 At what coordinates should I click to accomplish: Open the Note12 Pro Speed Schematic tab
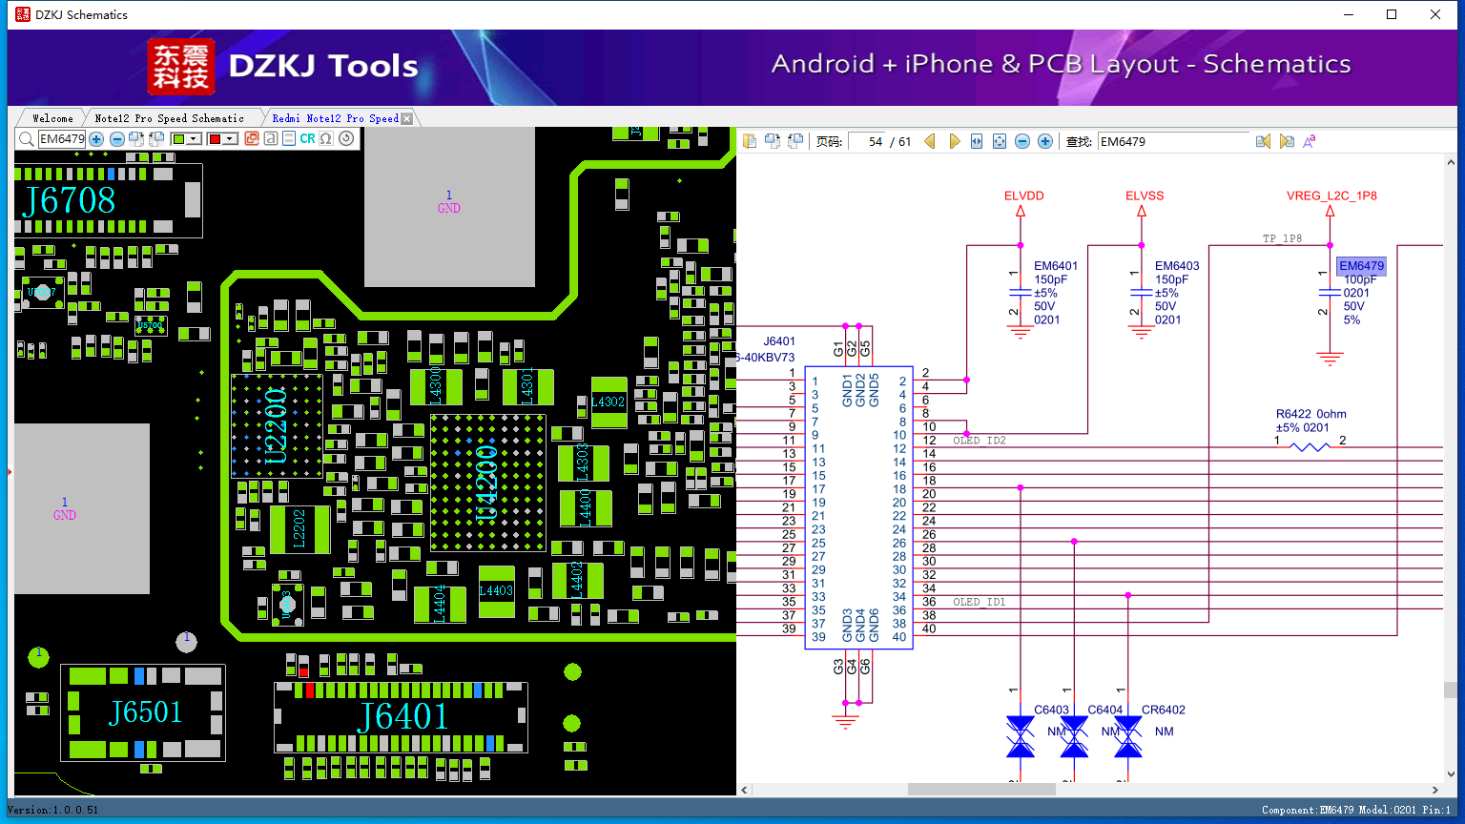(x=169, y=118)
